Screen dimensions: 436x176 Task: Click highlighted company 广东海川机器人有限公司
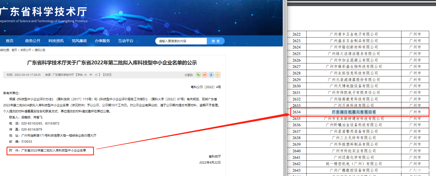click(354, 112)
